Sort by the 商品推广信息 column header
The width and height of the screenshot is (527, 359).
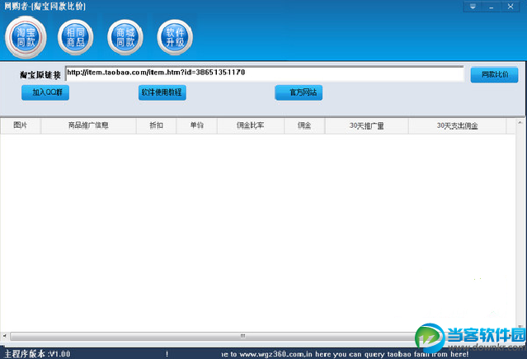(88, 125)
